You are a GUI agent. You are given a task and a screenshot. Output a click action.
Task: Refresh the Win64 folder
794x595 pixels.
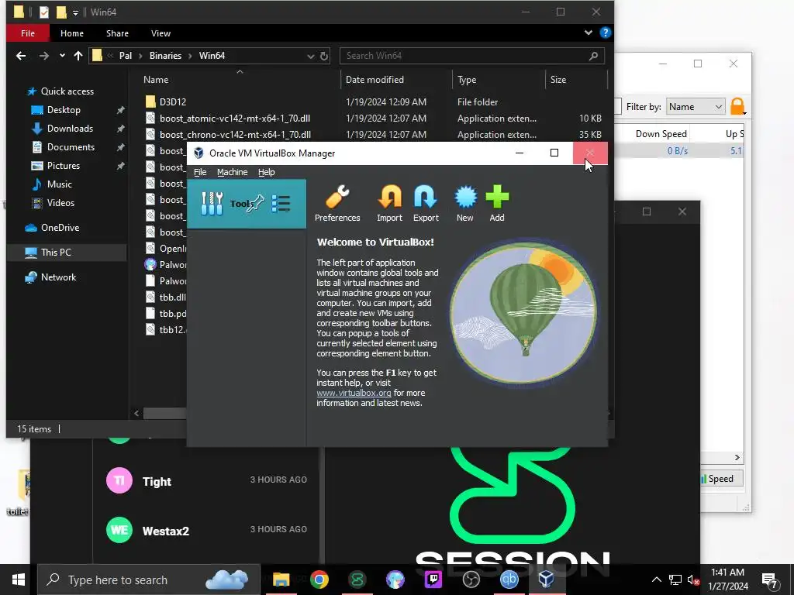pos(324,56)
